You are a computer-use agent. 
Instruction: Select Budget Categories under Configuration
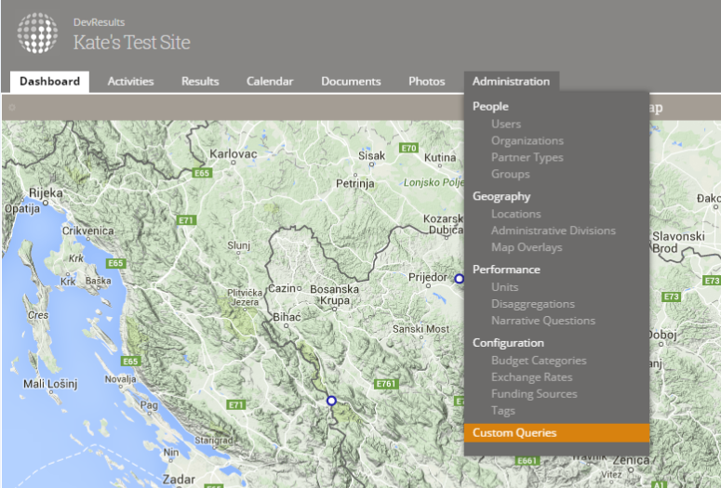click(539, 361)
